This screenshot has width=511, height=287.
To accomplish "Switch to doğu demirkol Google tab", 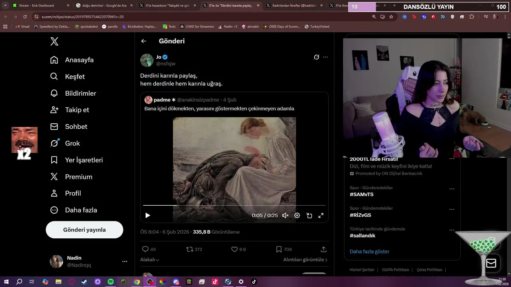I will pos(104,6).
